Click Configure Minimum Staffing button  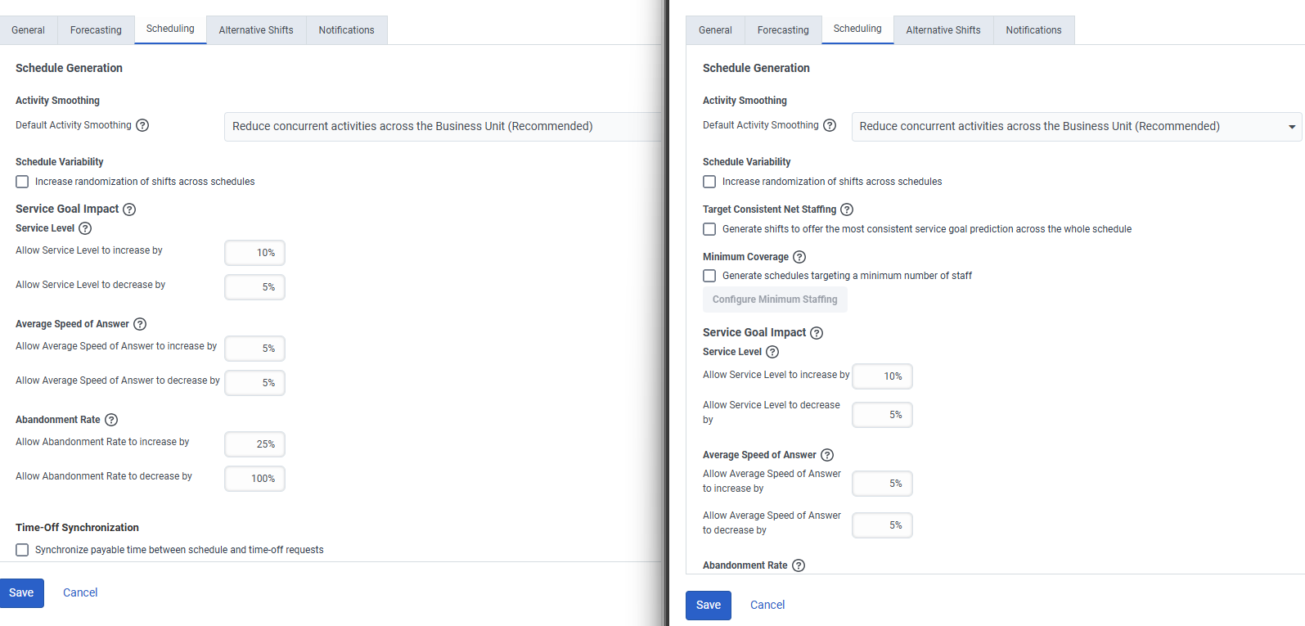coord(775,299)
